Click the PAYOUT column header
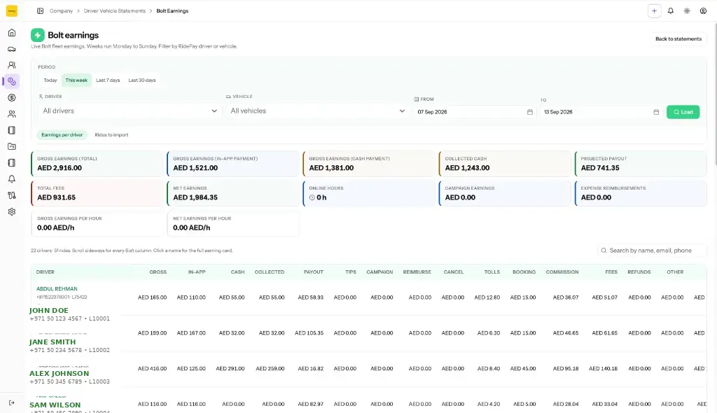717x413 pixels. 313,272
